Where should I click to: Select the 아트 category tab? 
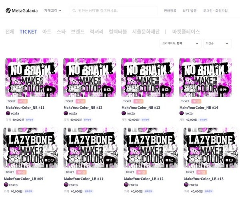[x=47, y=32]
